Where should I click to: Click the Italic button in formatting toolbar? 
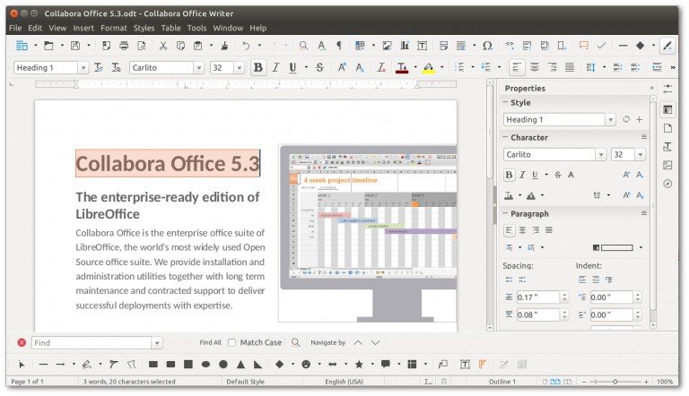[276, 67]
